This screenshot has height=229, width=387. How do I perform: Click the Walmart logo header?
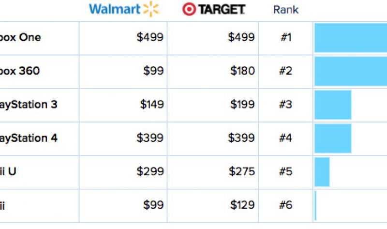(124, 9)
